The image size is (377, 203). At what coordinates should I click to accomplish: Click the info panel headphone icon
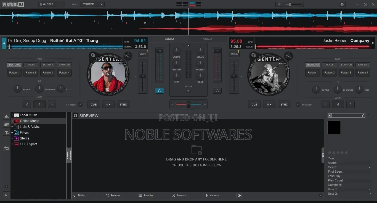pos(363,115)
